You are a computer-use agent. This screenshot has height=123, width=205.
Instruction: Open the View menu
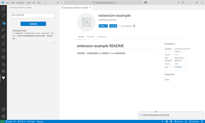pos(28,3)
